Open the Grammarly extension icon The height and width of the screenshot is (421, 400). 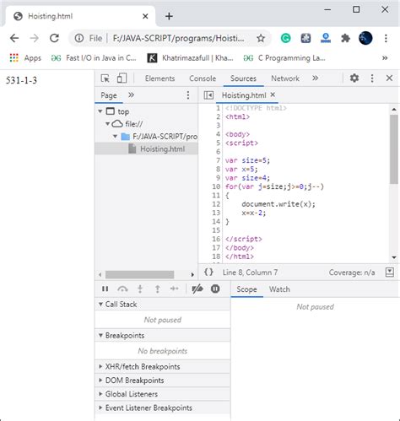click(x=286, y=38)
